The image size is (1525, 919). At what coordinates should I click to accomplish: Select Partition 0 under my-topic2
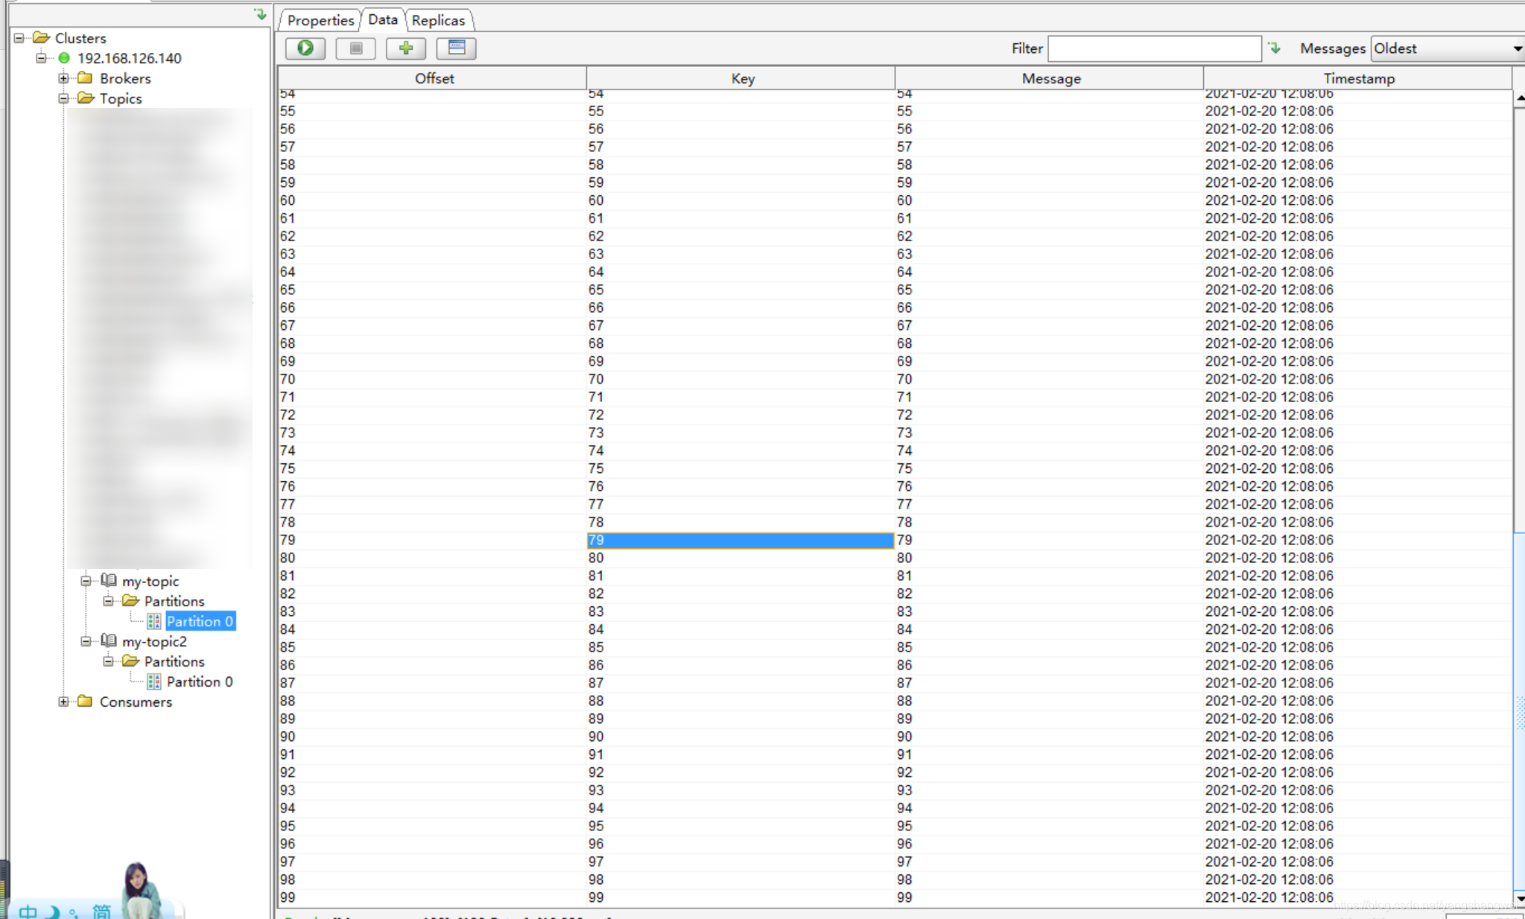tap(199, 681)
